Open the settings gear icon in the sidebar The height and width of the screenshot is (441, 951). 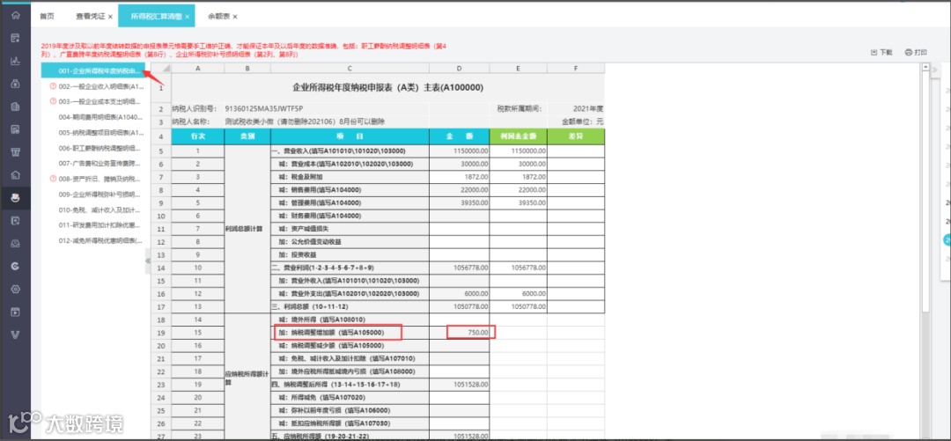[16, 289]
